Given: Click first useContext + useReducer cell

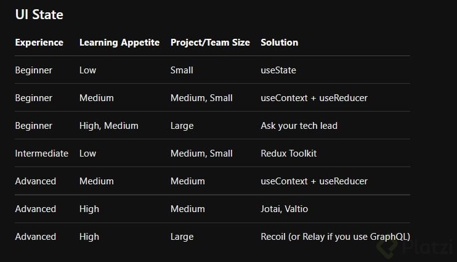Looking at the screenshot, I should (x=313, y=98).
